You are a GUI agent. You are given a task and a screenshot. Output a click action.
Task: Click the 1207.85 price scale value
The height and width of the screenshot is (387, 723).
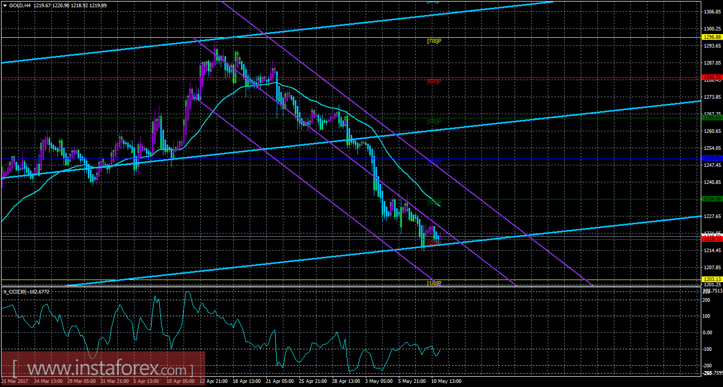[712, 268]
